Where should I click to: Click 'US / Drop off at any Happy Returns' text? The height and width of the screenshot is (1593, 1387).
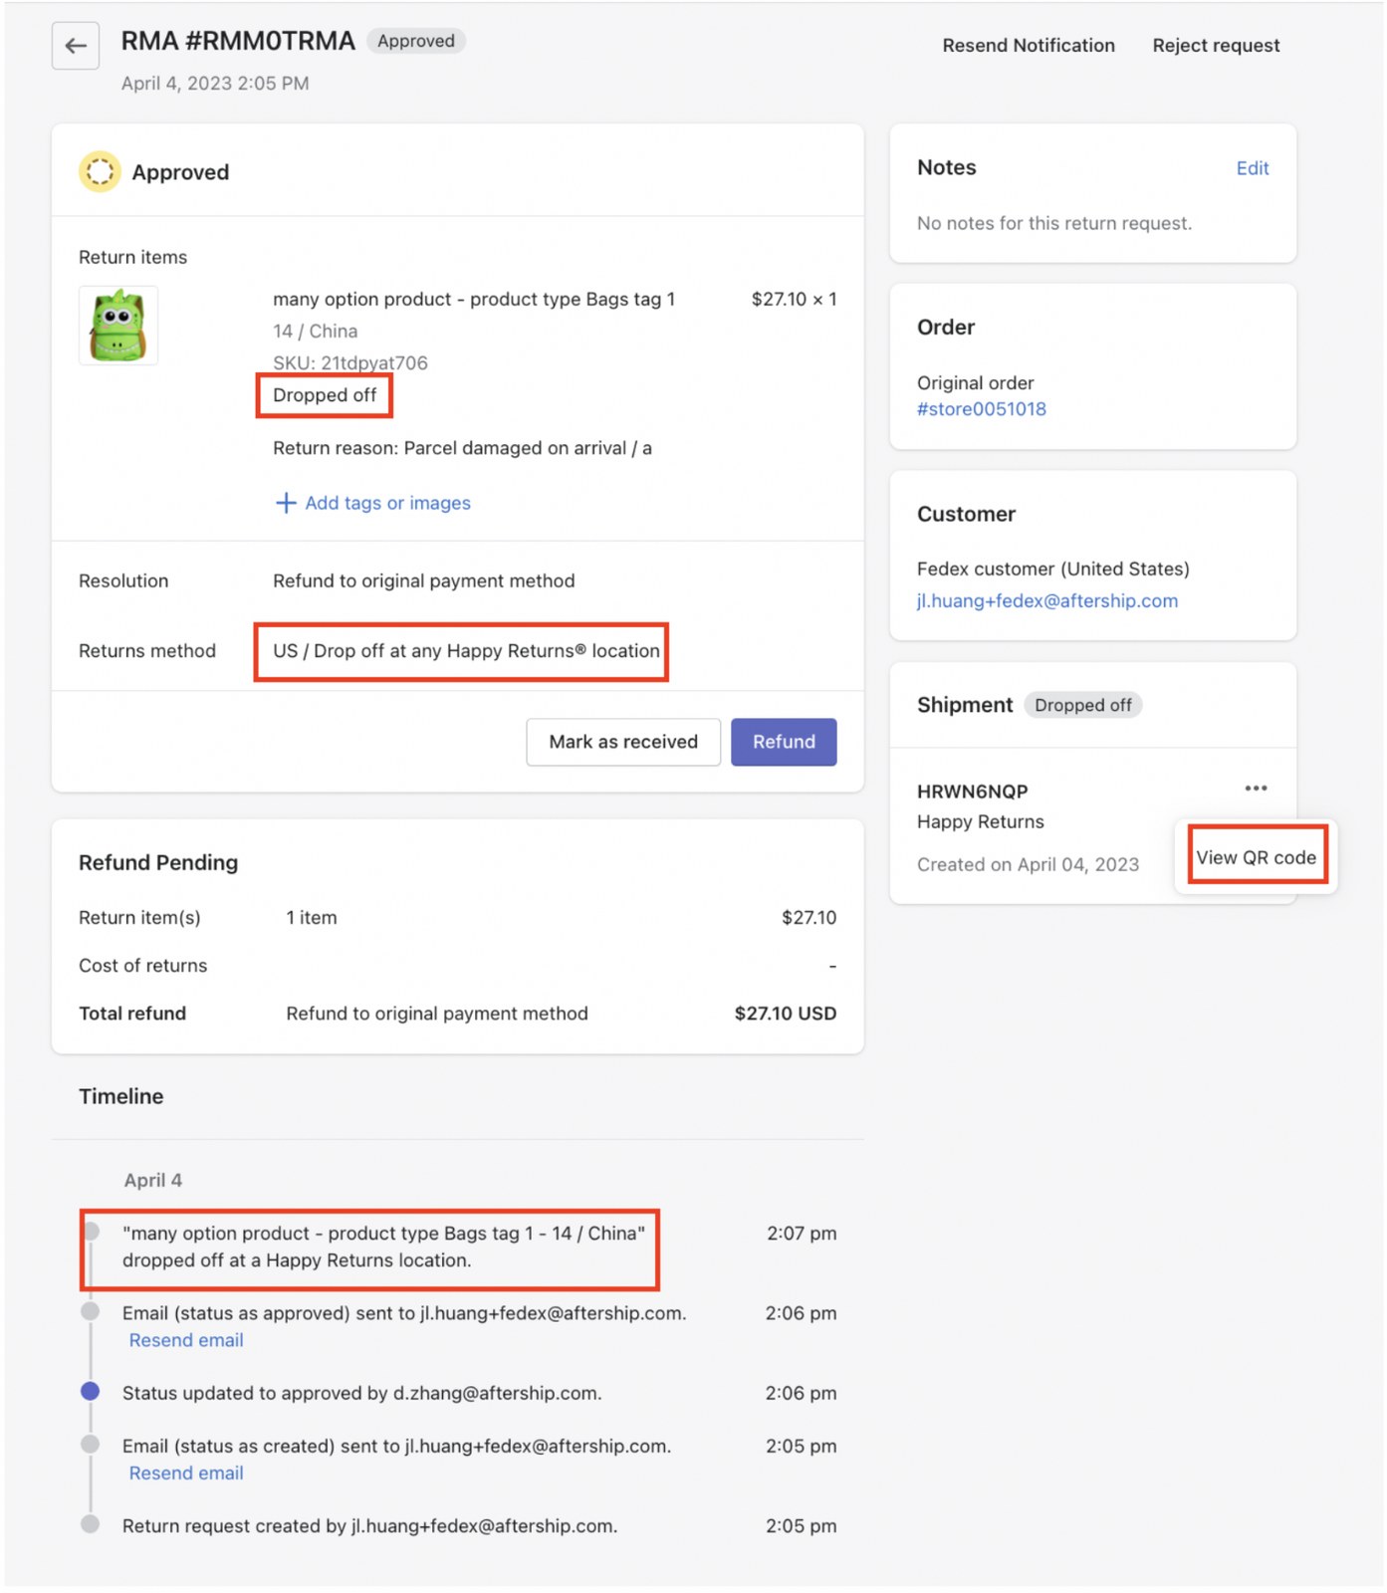pos(466,651)
